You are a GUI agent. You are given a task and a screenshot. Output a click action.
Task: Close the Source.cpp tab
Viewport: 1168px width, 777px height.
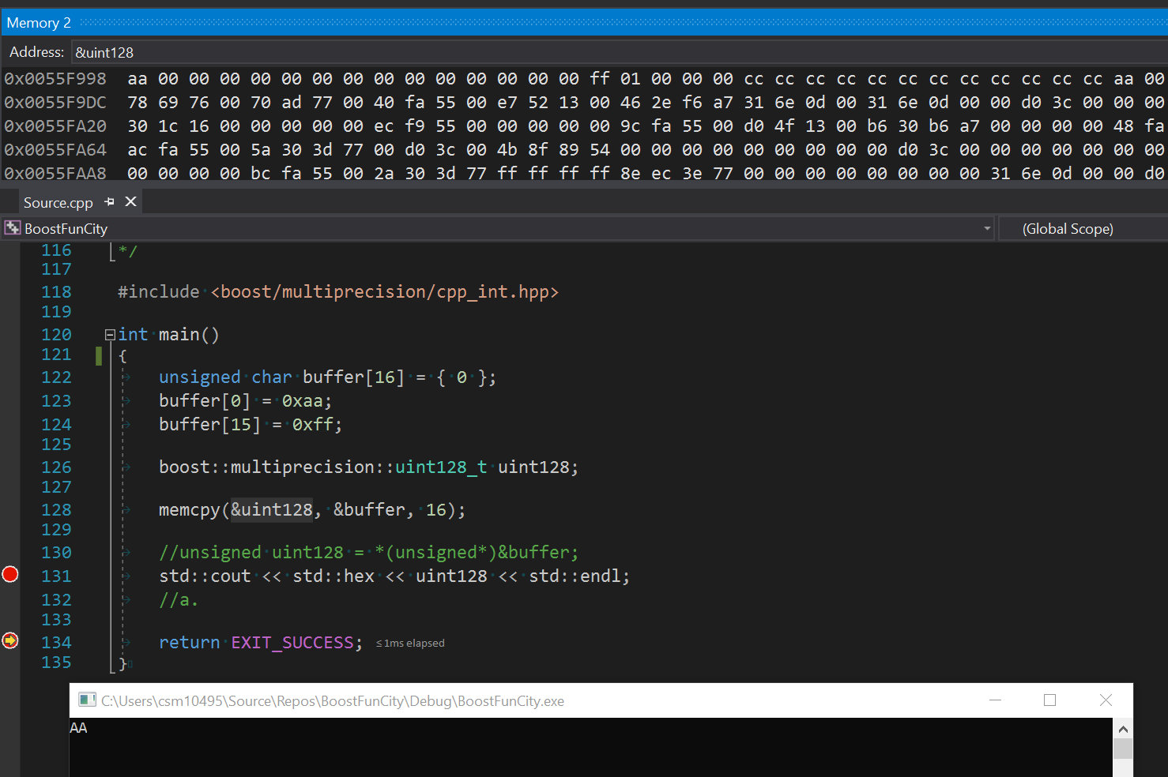pos(131,202)
